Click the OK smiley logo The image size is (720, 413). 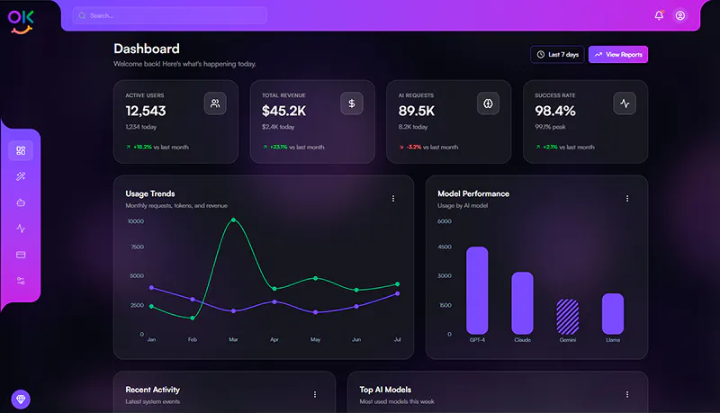[x=21, y=22]
